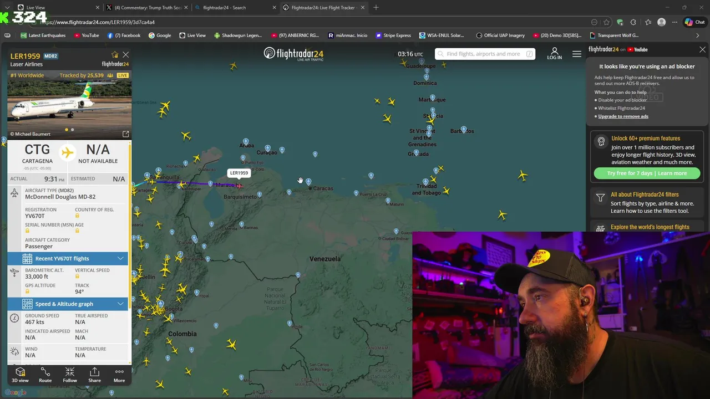Click locked Vertical Speed padlock

(x=77, y=276)
